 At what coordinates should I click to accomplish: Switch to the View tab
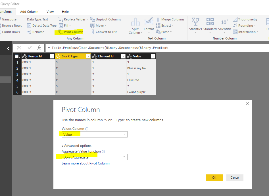coord(50,12)
